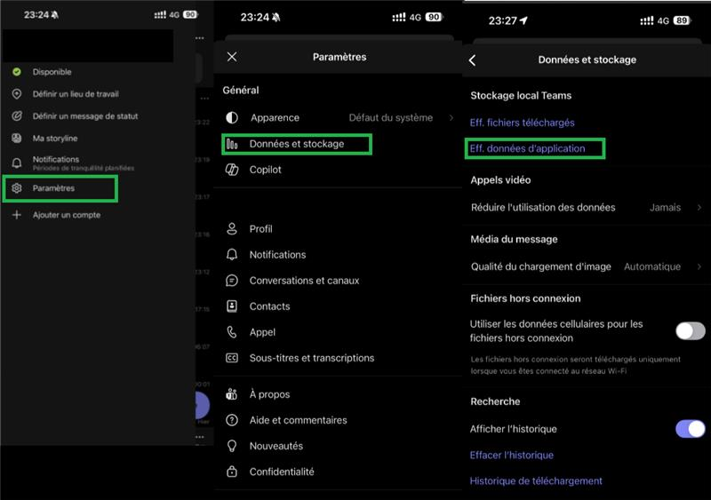Click the Notifications bell icon in Paramètres
Screen dimensions: 711x500
tap(232, 255)
